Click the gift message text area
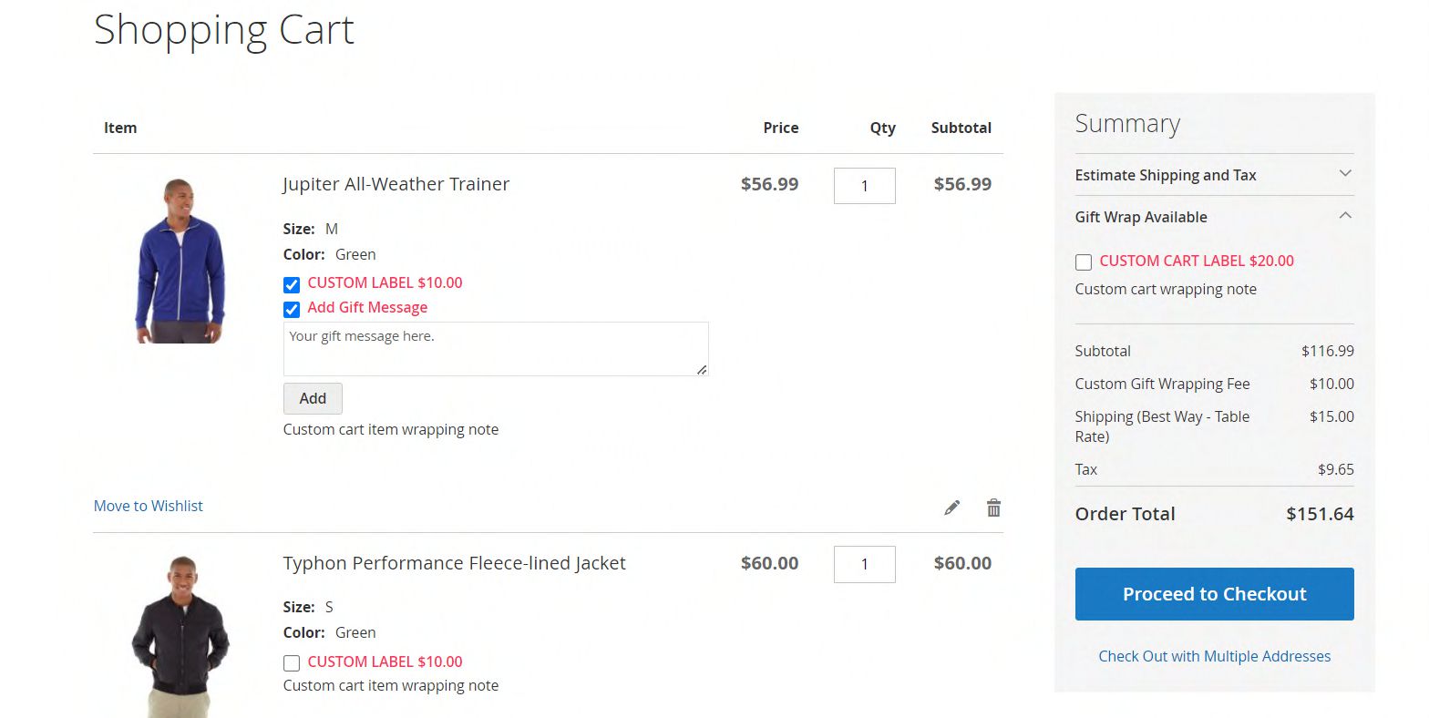This screenshot has height=718, width=1429. tap(495, 348)
